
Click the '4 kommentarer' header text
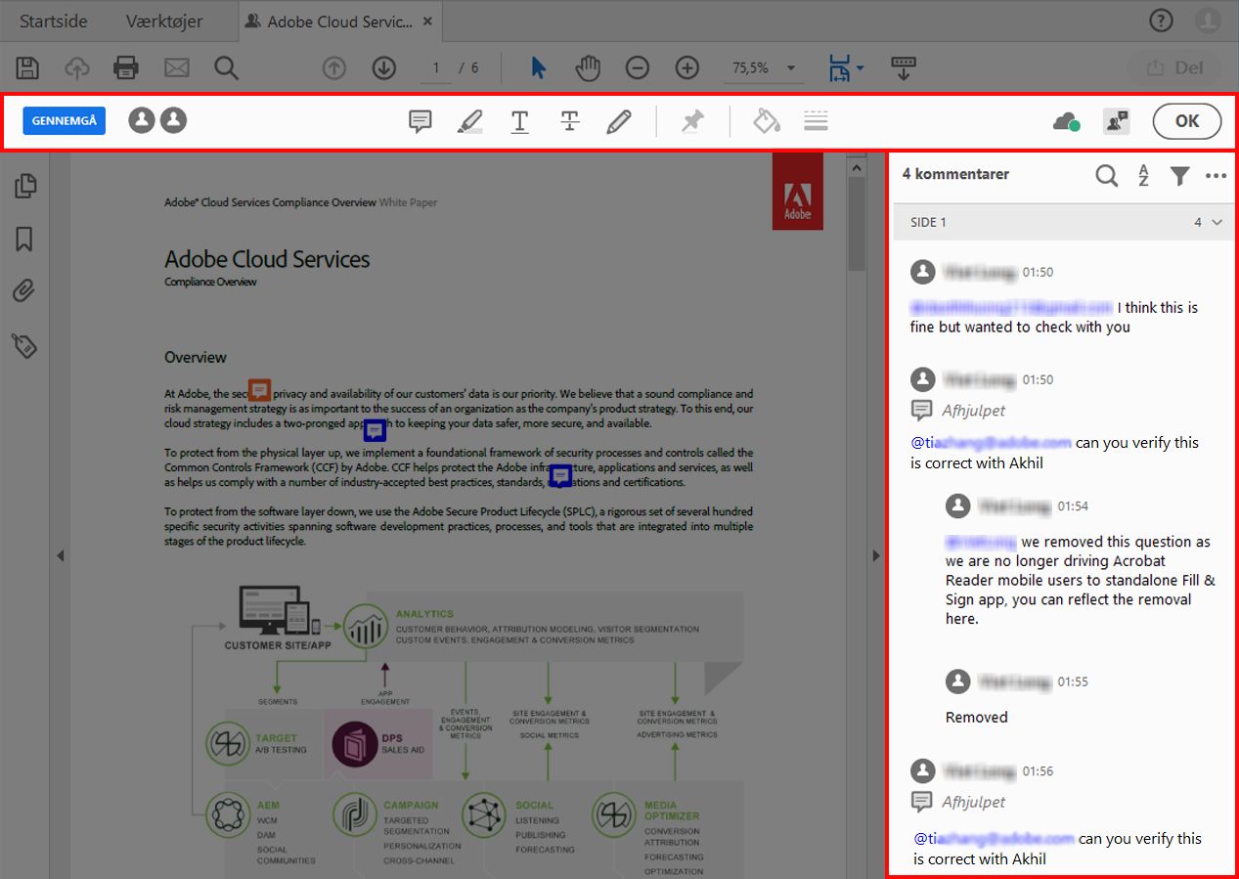(955, 174)
